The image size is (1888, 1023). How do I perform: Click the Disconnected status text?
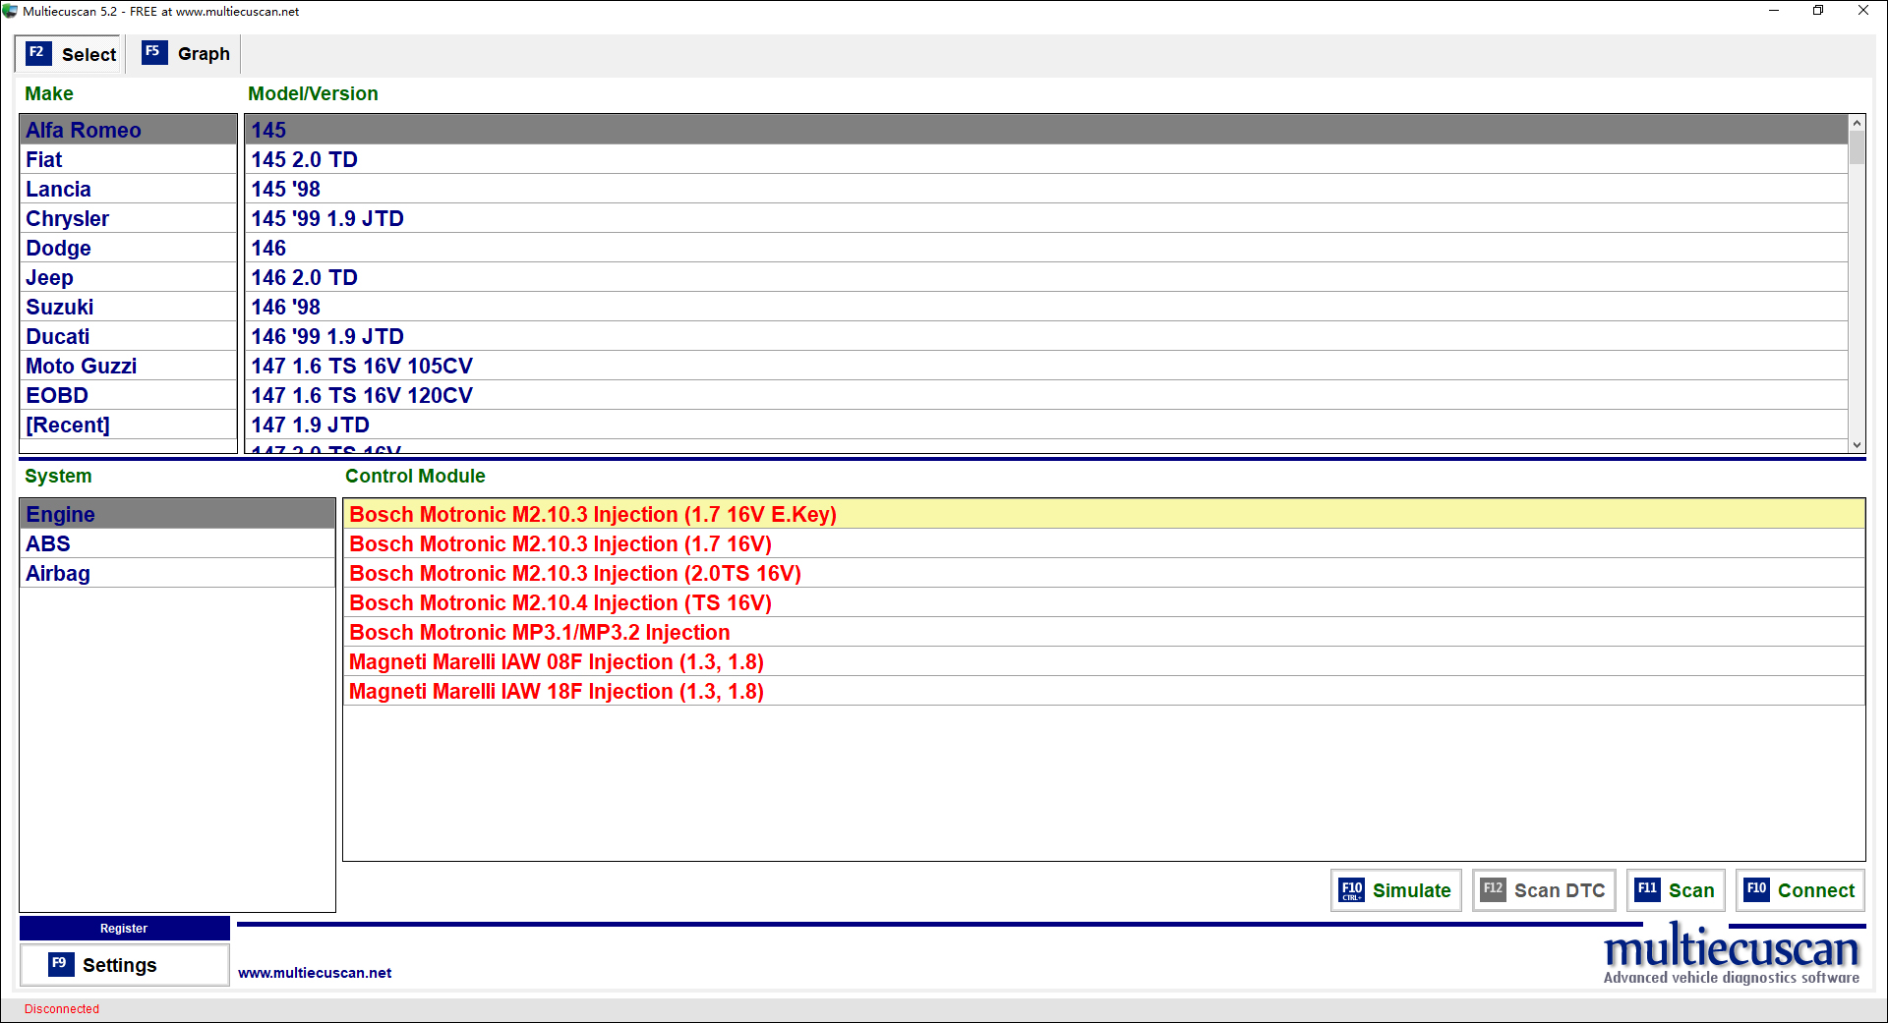click(62, 1009)
